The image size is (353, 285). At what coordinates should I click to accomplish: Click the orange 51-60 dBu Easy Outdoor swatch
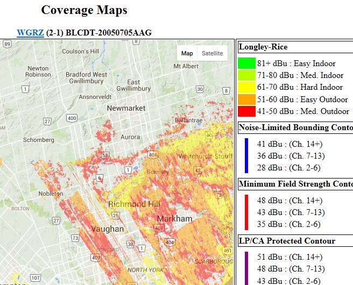246,99
